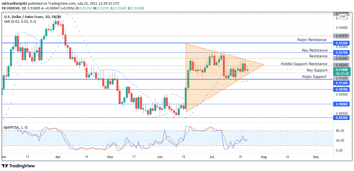This screenshot has width=354, height=171.
Task: Select the 'Major Support' text annotation
Action: point(314,76)
